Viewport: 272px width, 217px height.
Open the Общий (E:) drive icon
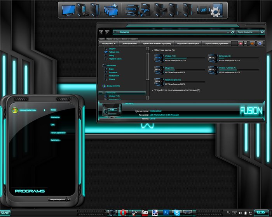pyautogui.click(x=159, y=70)
